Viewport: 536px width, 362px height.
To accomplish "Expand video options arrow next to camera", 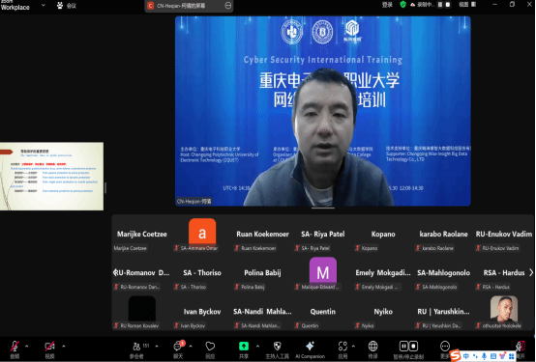I will point(64,347).
